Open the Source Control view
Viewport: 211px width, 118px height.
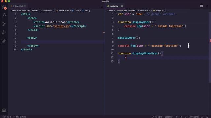(x=4, y=24)
